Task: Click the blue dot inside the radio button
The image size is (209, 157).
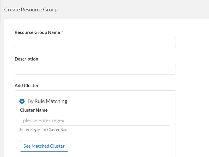Action: click(22, 101)
